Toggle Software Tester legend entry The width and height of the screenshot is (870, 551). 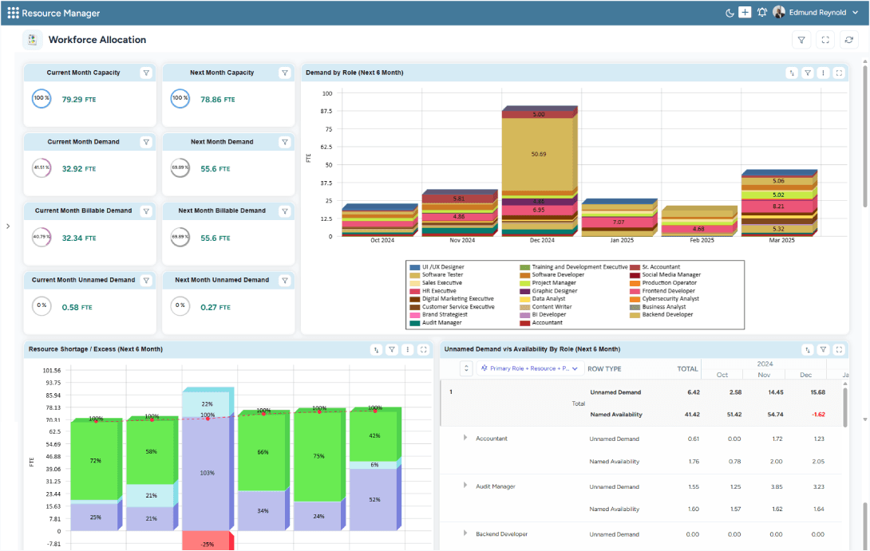(x=436, y=275)
